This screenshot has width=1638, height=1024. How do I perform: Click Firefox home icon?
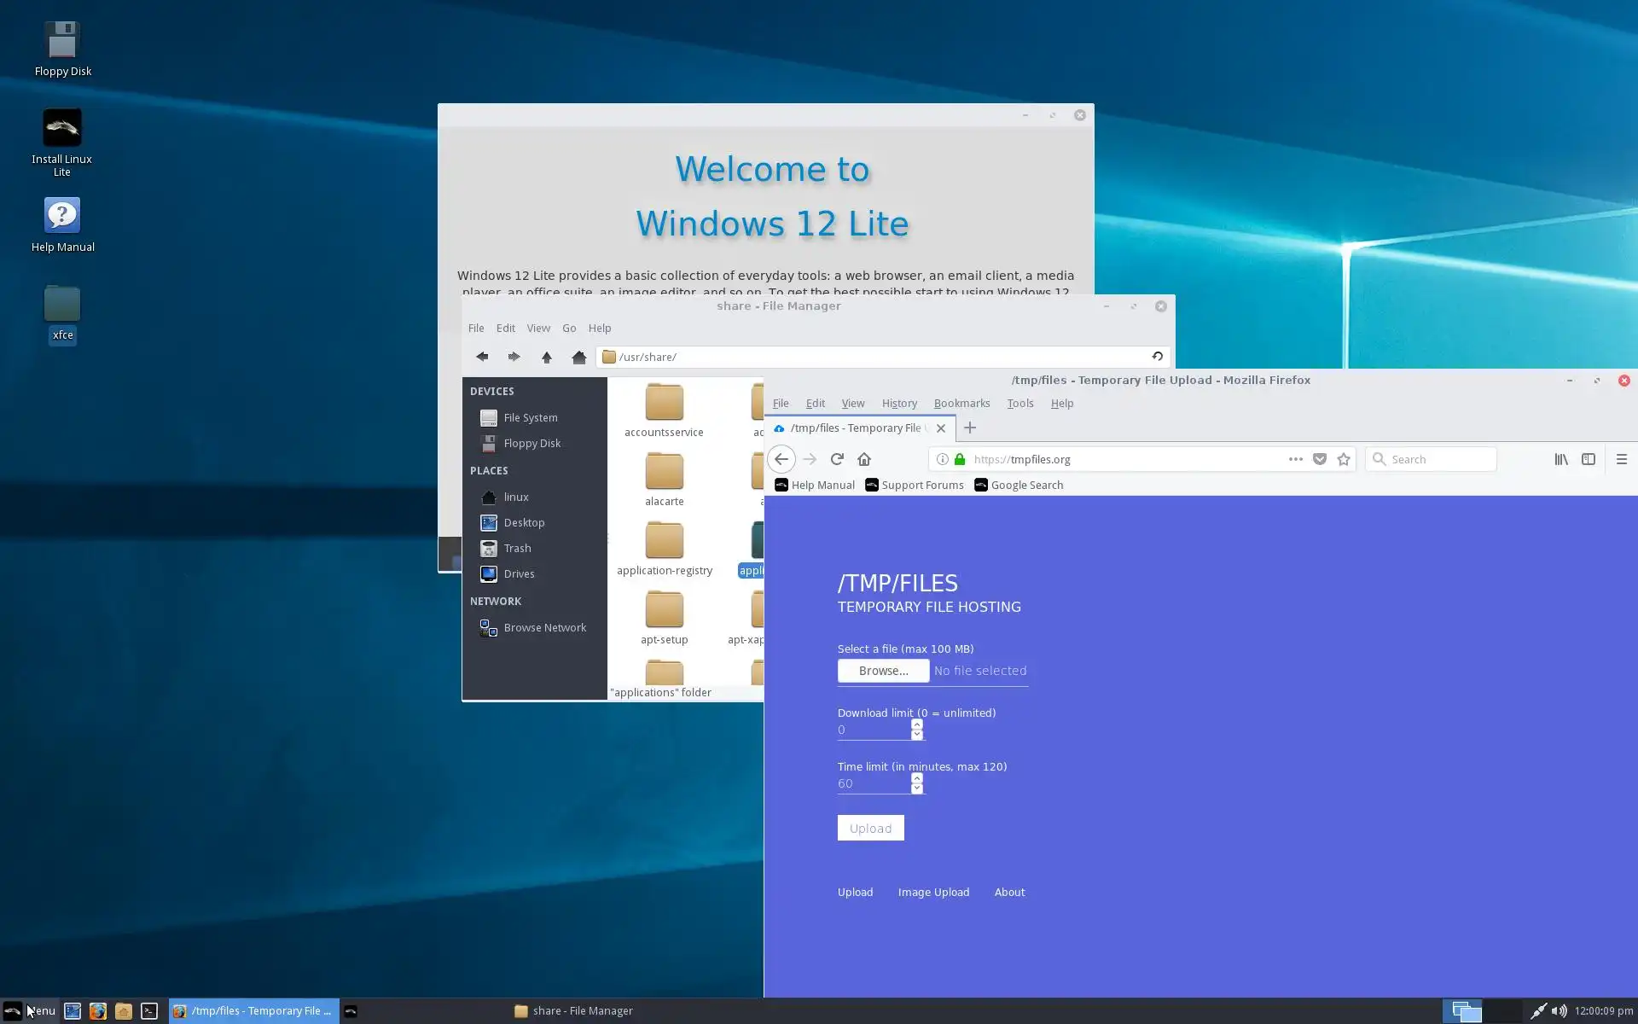pyautogui.click(x=864, y=459)
